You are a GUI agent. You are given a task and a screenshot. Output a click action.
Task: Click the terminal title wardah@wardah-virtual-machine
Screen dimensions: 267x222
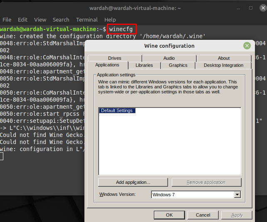135,8
